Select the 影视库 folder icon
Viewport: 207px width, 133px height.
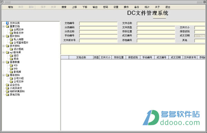[11, 72]
